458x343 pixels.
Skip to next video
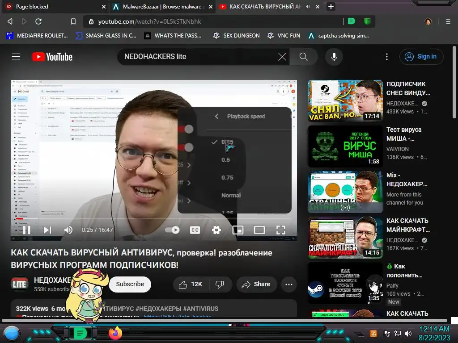[x=47, y=230]
